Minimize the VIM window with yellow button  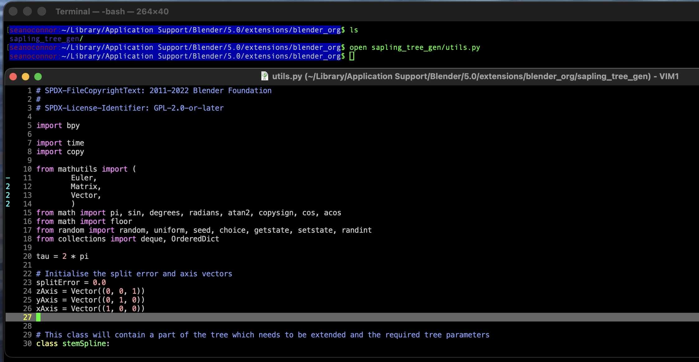click(x=26, y=77)
